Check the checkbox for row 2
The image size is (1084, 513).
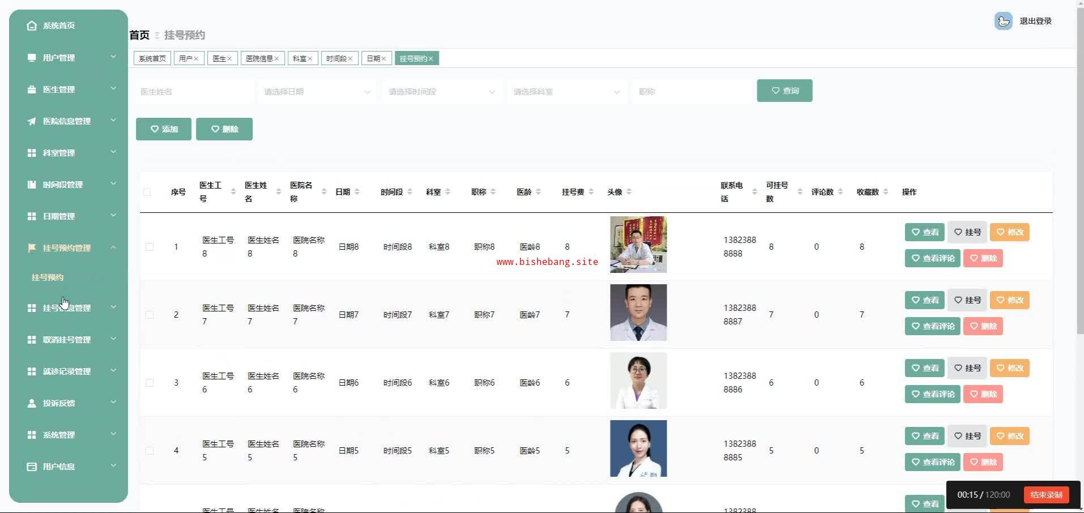pos(150,315)
